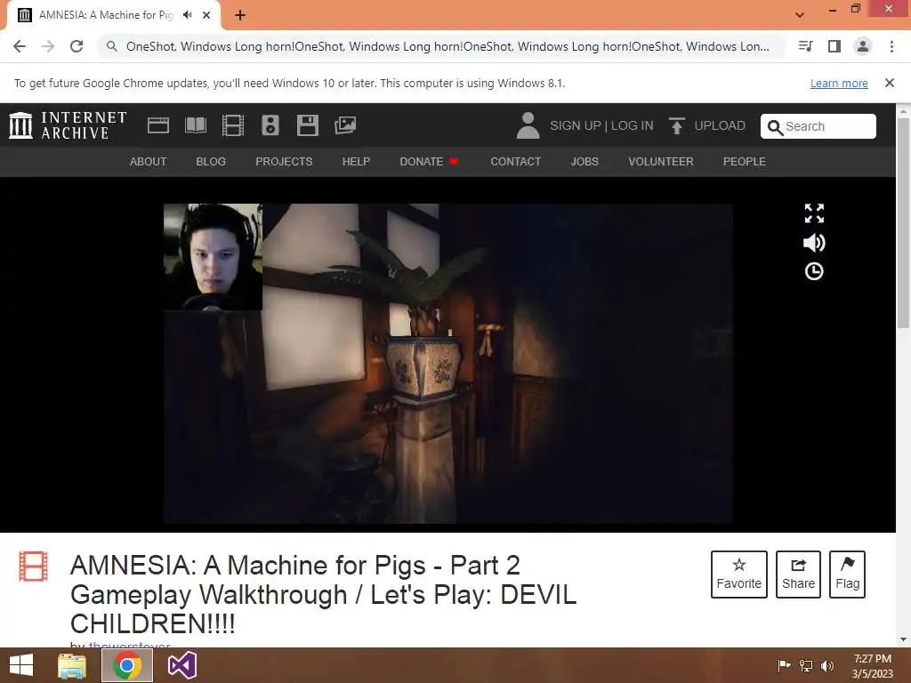Click the system volume tray icon

click(x=826, y=665)
